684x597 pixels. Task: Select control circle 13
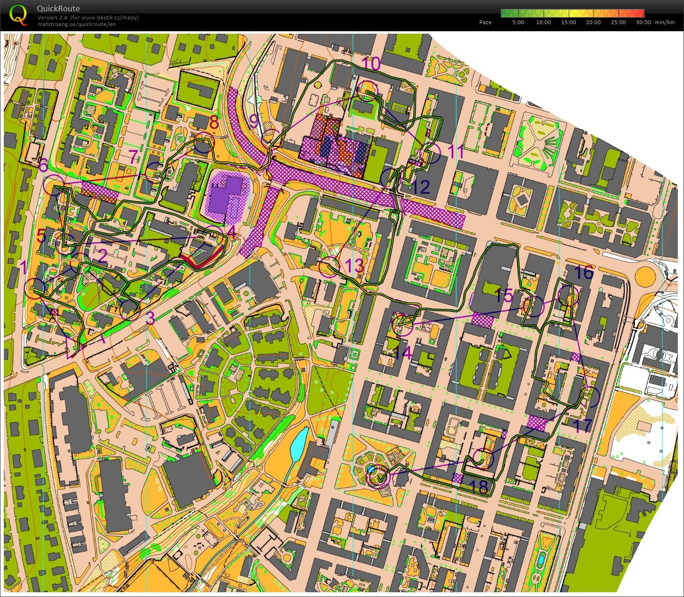pos(330,267)
